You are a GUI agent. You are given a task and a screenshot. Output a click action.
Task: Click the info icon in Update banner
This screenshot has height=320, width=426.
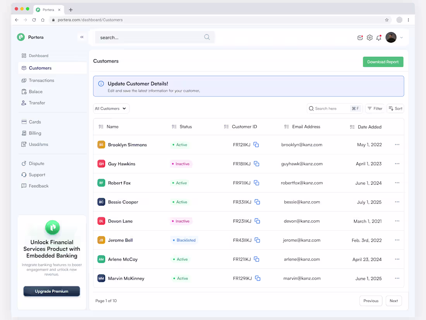pyautogui.click(x=101, y=83)
